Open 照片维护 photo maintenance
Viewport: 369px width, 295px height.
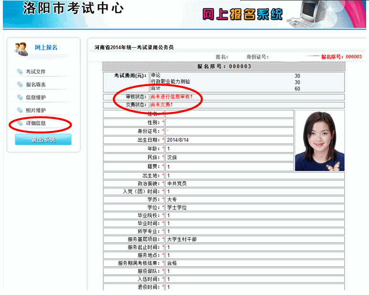36,110
